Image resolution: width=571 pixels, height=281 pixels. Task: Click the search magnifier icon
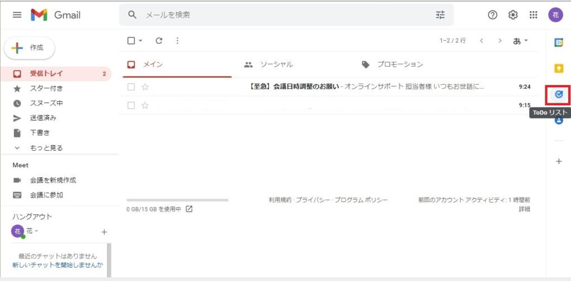click(132, 14)
